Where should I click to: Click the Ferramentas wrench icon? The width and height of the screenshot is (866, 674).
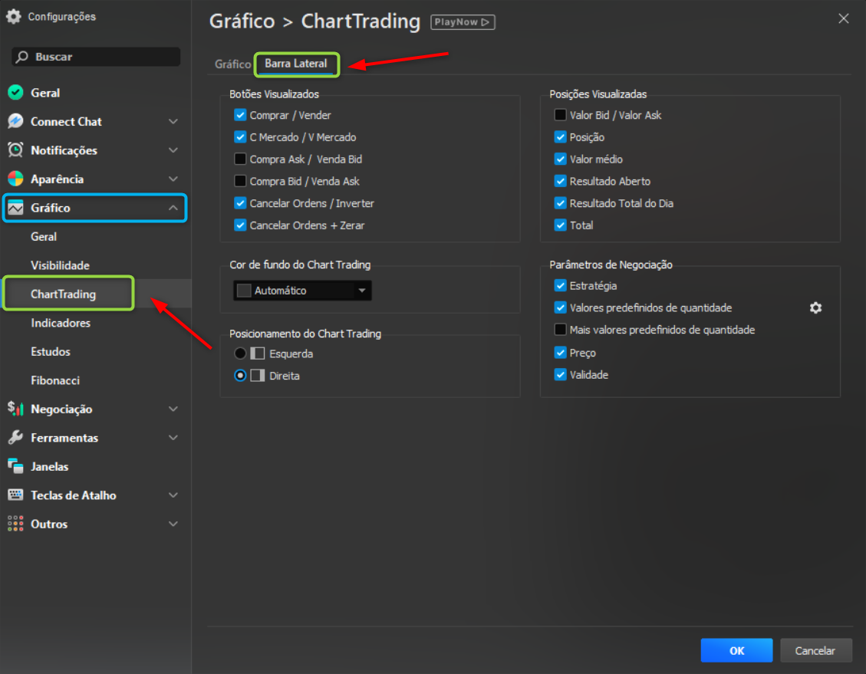[15, 438]
